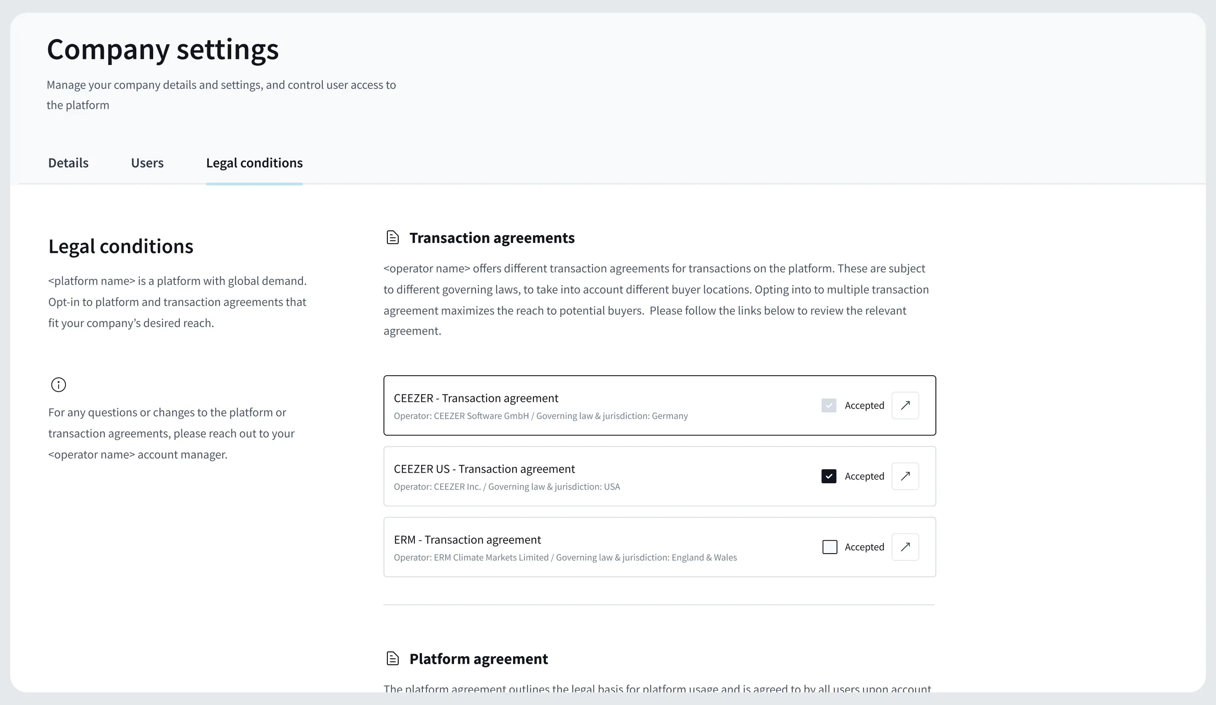This screenshot has width=1216, height=705.
Task: Select the Legal conditions tab
Action: pos(254,163)
